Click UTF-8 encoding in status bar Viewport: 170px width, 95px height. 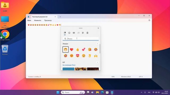point(141,77)
